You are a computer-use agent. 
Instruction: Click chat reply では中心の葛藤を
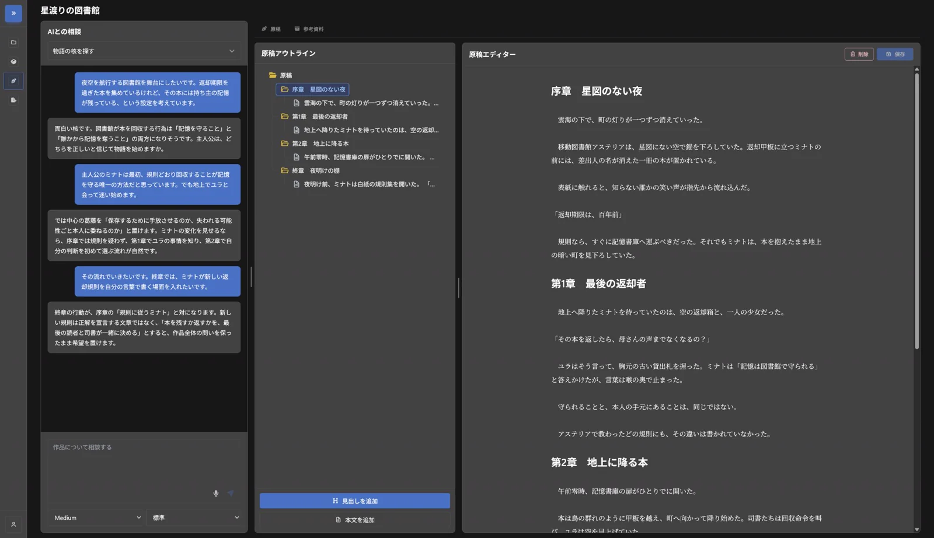click(144, 236)
